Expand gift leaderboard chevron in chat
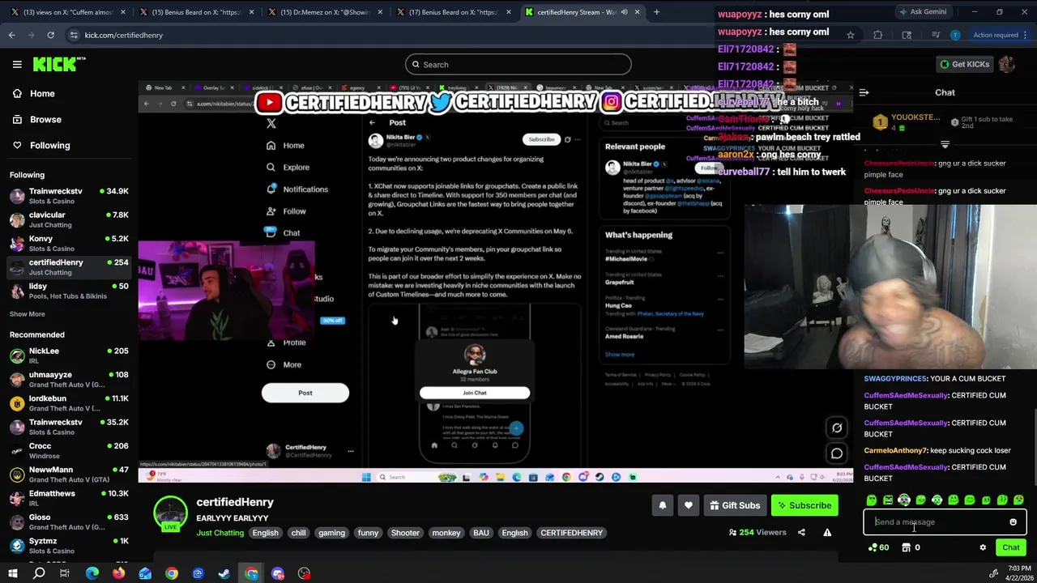The width and height of the screenshot is (1037, 583). click(945, 144)
